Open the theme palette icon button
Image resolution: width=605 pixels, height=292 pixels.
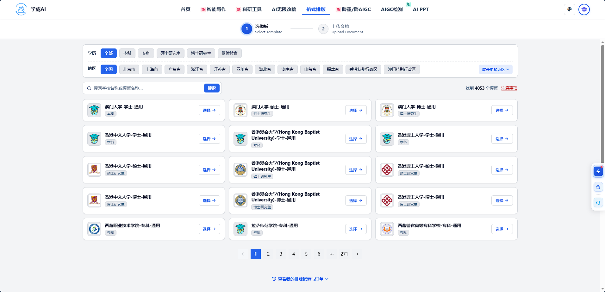569,9
